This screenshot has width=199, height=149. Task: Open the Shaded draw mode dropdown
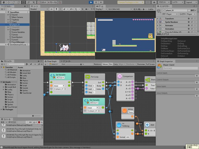coord(39,9)
